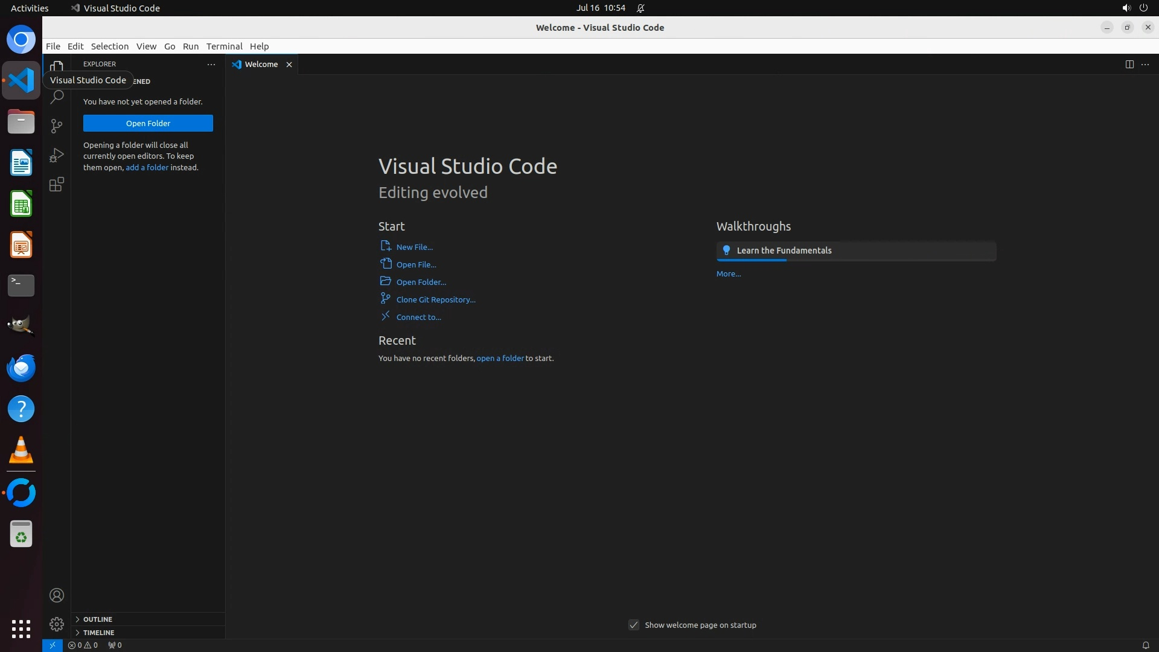Image resolution: width=1159 pixels, height=652 pixels.
Task: Open the Manage gear icon
Action: (57, 624)
